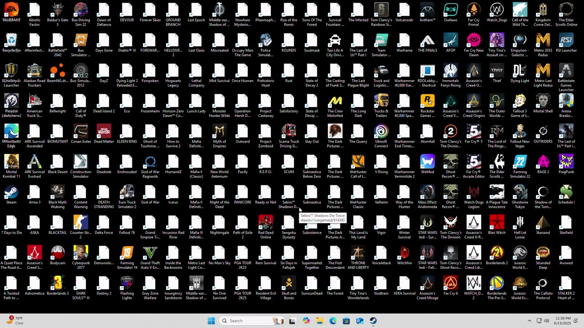Select the Bodycam desktop icon

[57, 256]
